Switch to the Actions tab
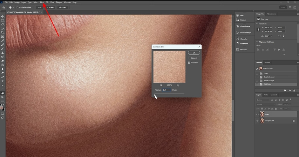This screenshot has height=157, width=299. 267,62
